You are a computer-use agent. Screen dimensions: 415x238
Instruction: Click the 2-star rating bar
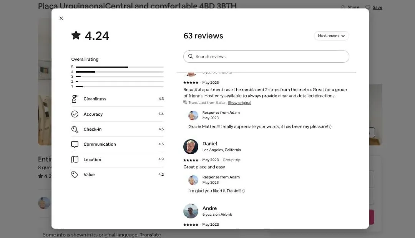coord(120,82)
